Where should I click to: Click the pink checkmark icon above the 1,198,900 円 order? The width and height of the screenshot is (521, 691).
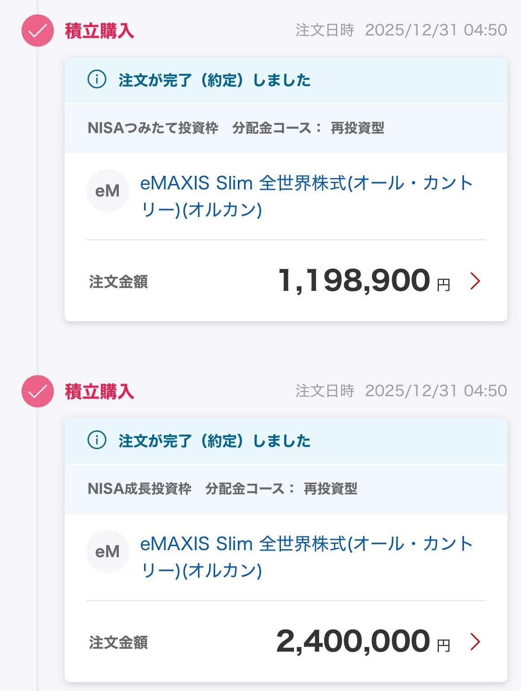[x=38, y=31]
